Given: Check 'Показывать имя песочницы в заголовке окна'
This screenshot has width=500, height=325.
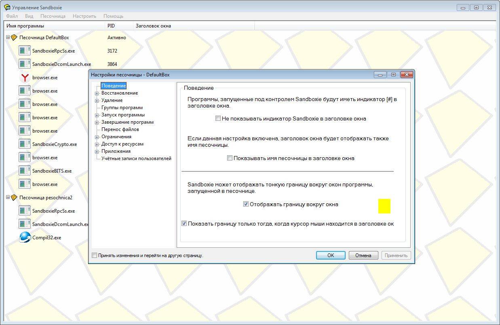Looking at the screenshot, I should [230, 158].
